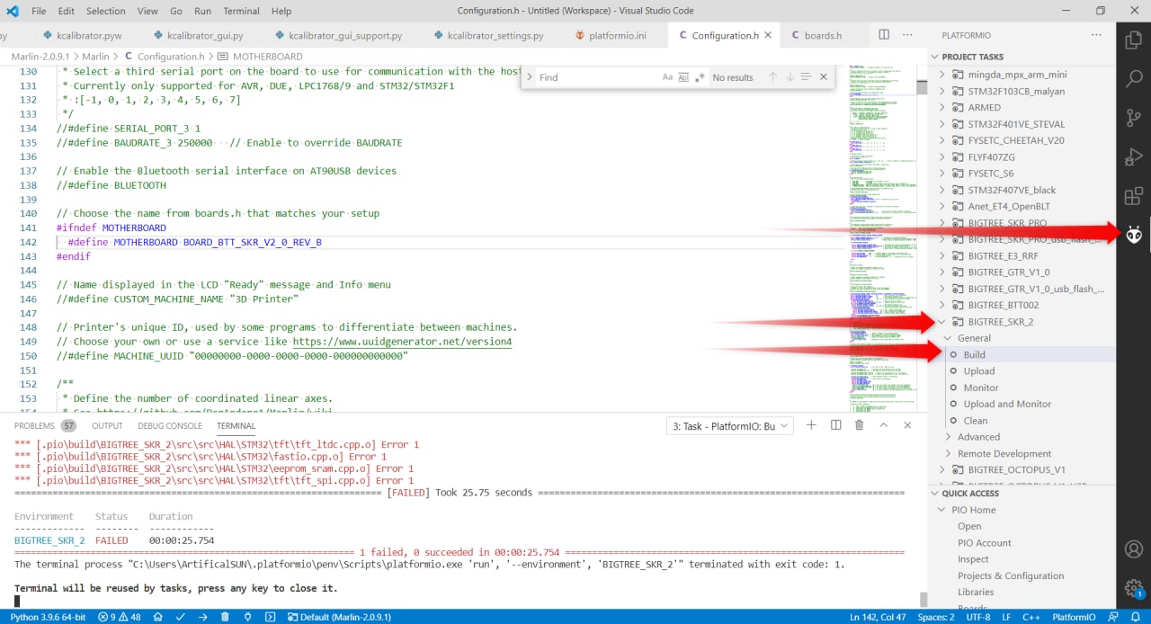Open PlatformIO panel more actions ellipsis
Screen dimensions: 1151x624
(x=1096, y=35)
